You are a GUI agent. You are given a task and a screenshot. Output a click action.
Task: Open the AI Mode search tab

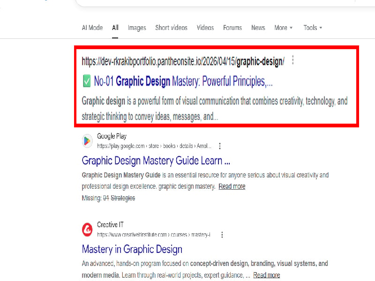coord(92,28)
